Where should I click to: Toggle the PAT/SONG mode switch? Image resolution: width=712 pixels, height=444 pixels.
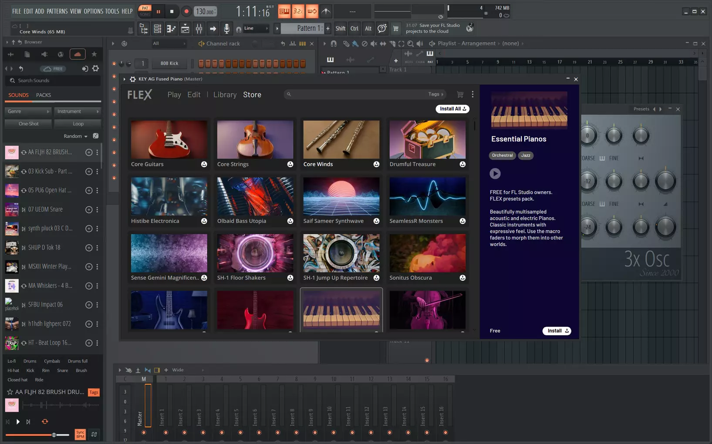click(145, 11)
